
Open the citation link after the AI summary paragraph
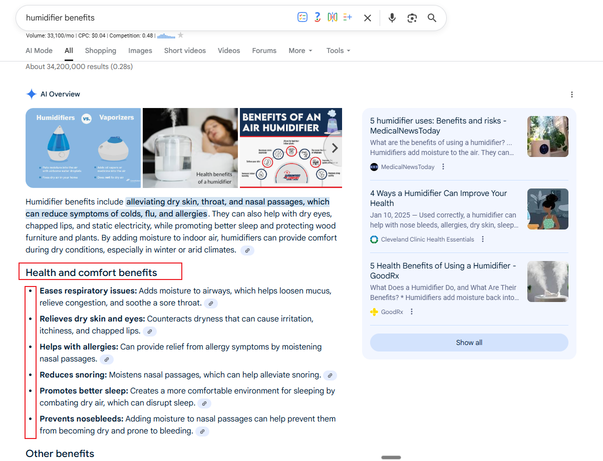click(x=247, y=250)
